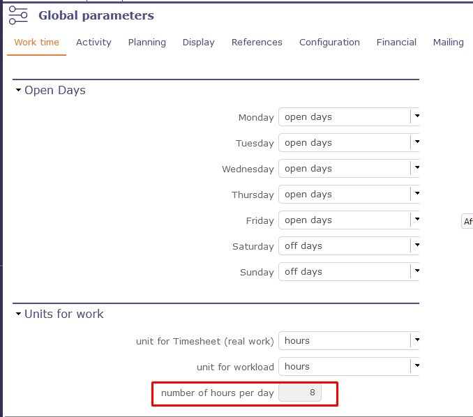Switch to the Activity tab

(x=93, y=43)
